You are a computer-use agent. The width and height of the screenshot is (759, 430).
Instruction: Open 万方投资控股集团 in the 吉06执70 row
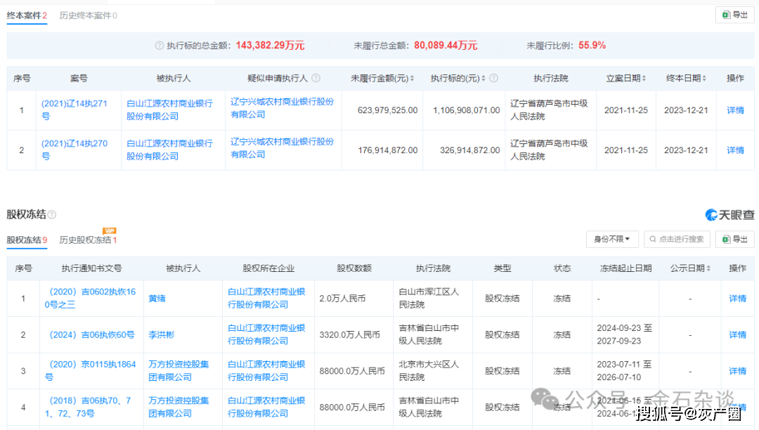[179, 408]
